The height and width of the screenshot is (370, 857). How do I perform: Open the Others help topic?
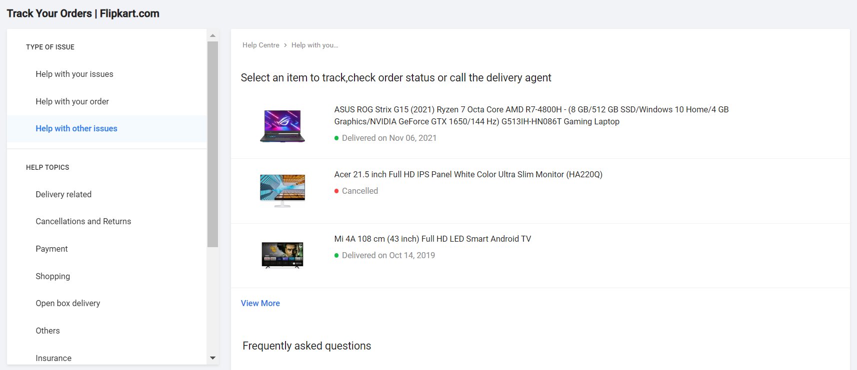click(47, 331)
